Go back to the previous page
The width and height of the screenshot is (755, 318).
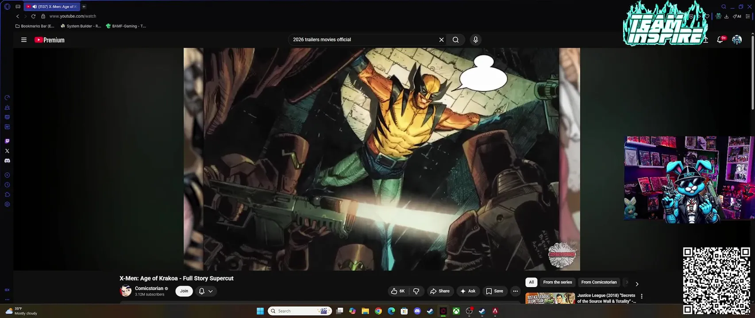18,16
